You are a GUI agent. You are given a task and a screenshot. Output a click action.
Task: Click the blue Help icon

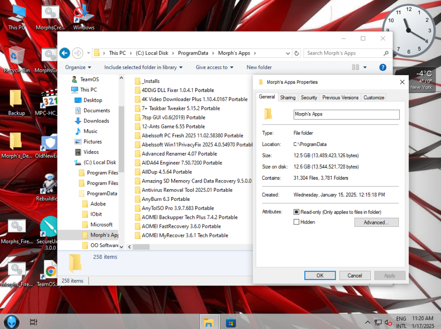click(x=382, y=67)
